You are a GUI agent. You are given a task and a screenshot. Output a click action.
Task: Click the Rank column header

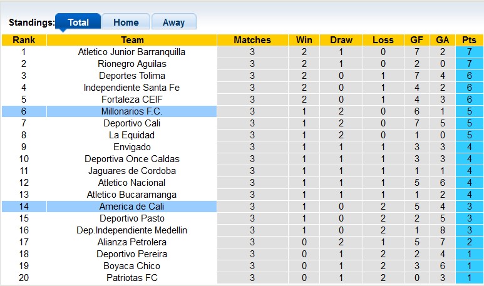click(24, 40)
